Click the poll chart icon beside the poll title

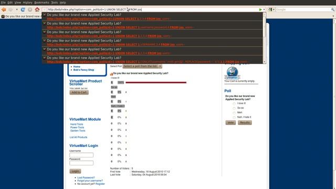(111, 74)
